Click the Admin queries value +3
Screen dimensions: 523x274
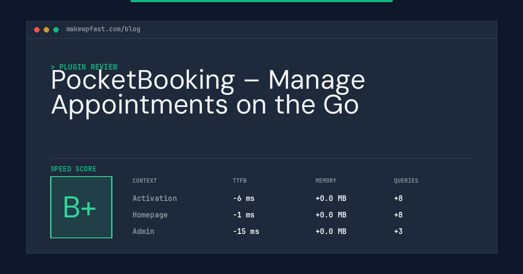tap(398, 231)
